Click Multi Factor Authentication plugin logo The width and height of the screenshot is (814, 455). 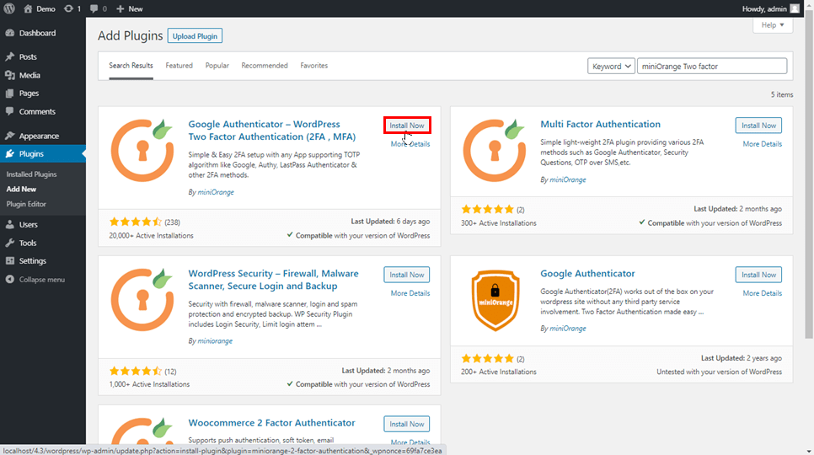pyautogui.click(x=494, y=151)
